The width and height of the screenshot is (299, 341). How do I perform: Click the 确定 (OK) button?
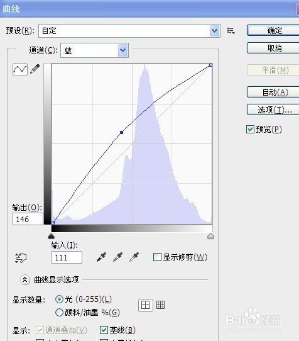(273, 30)
